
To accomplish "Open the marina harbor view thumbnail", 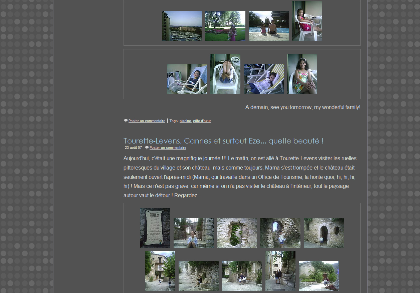I will (182, 26).
